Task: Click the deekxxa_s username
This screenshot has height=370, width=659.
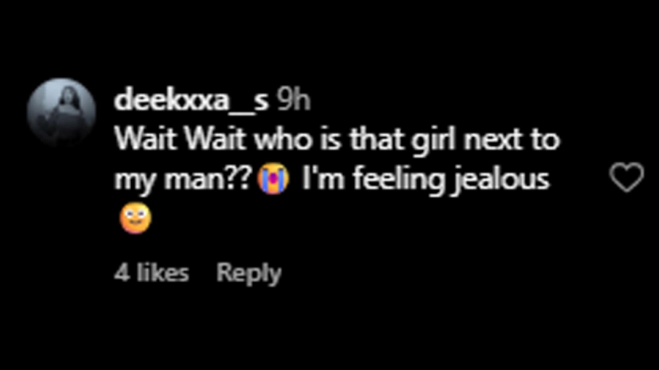Action: click(192, 101)
